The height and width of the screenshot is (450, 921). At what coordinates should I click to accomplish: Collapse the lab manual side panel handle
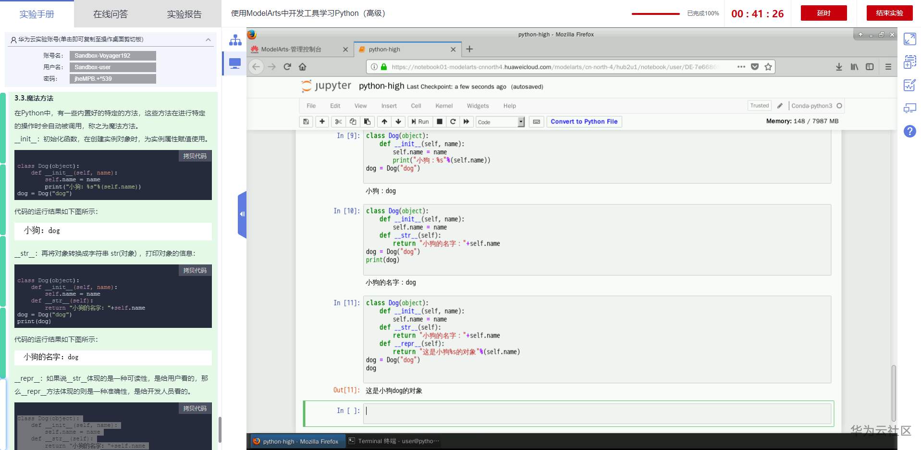242,214
